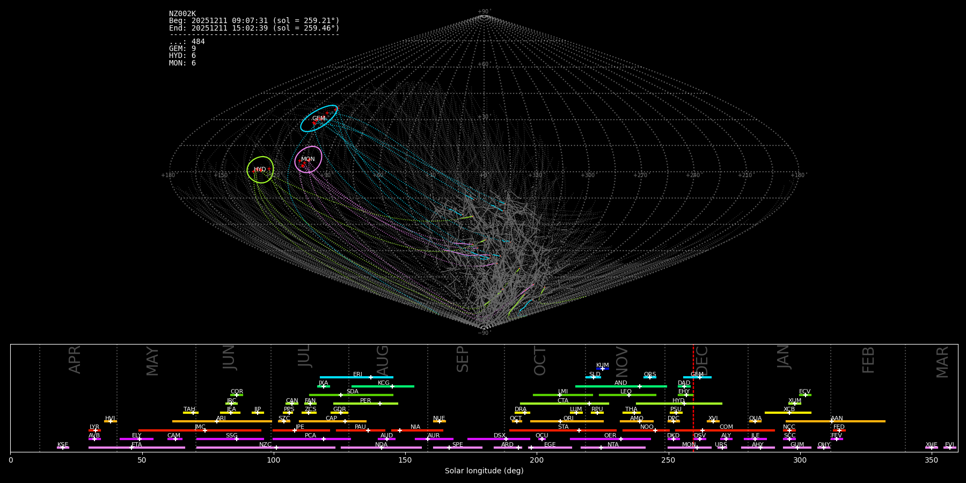Click the AND shower bar label

tap(621, 383)
